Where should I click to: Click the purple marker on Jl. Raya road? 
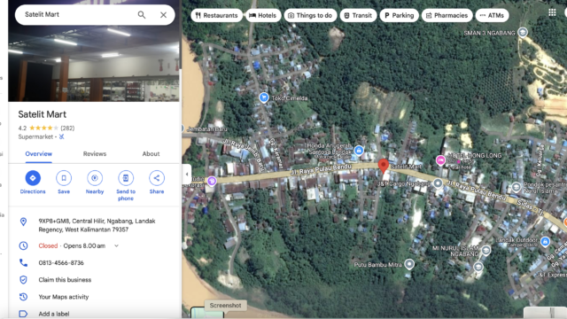(212, 181)
